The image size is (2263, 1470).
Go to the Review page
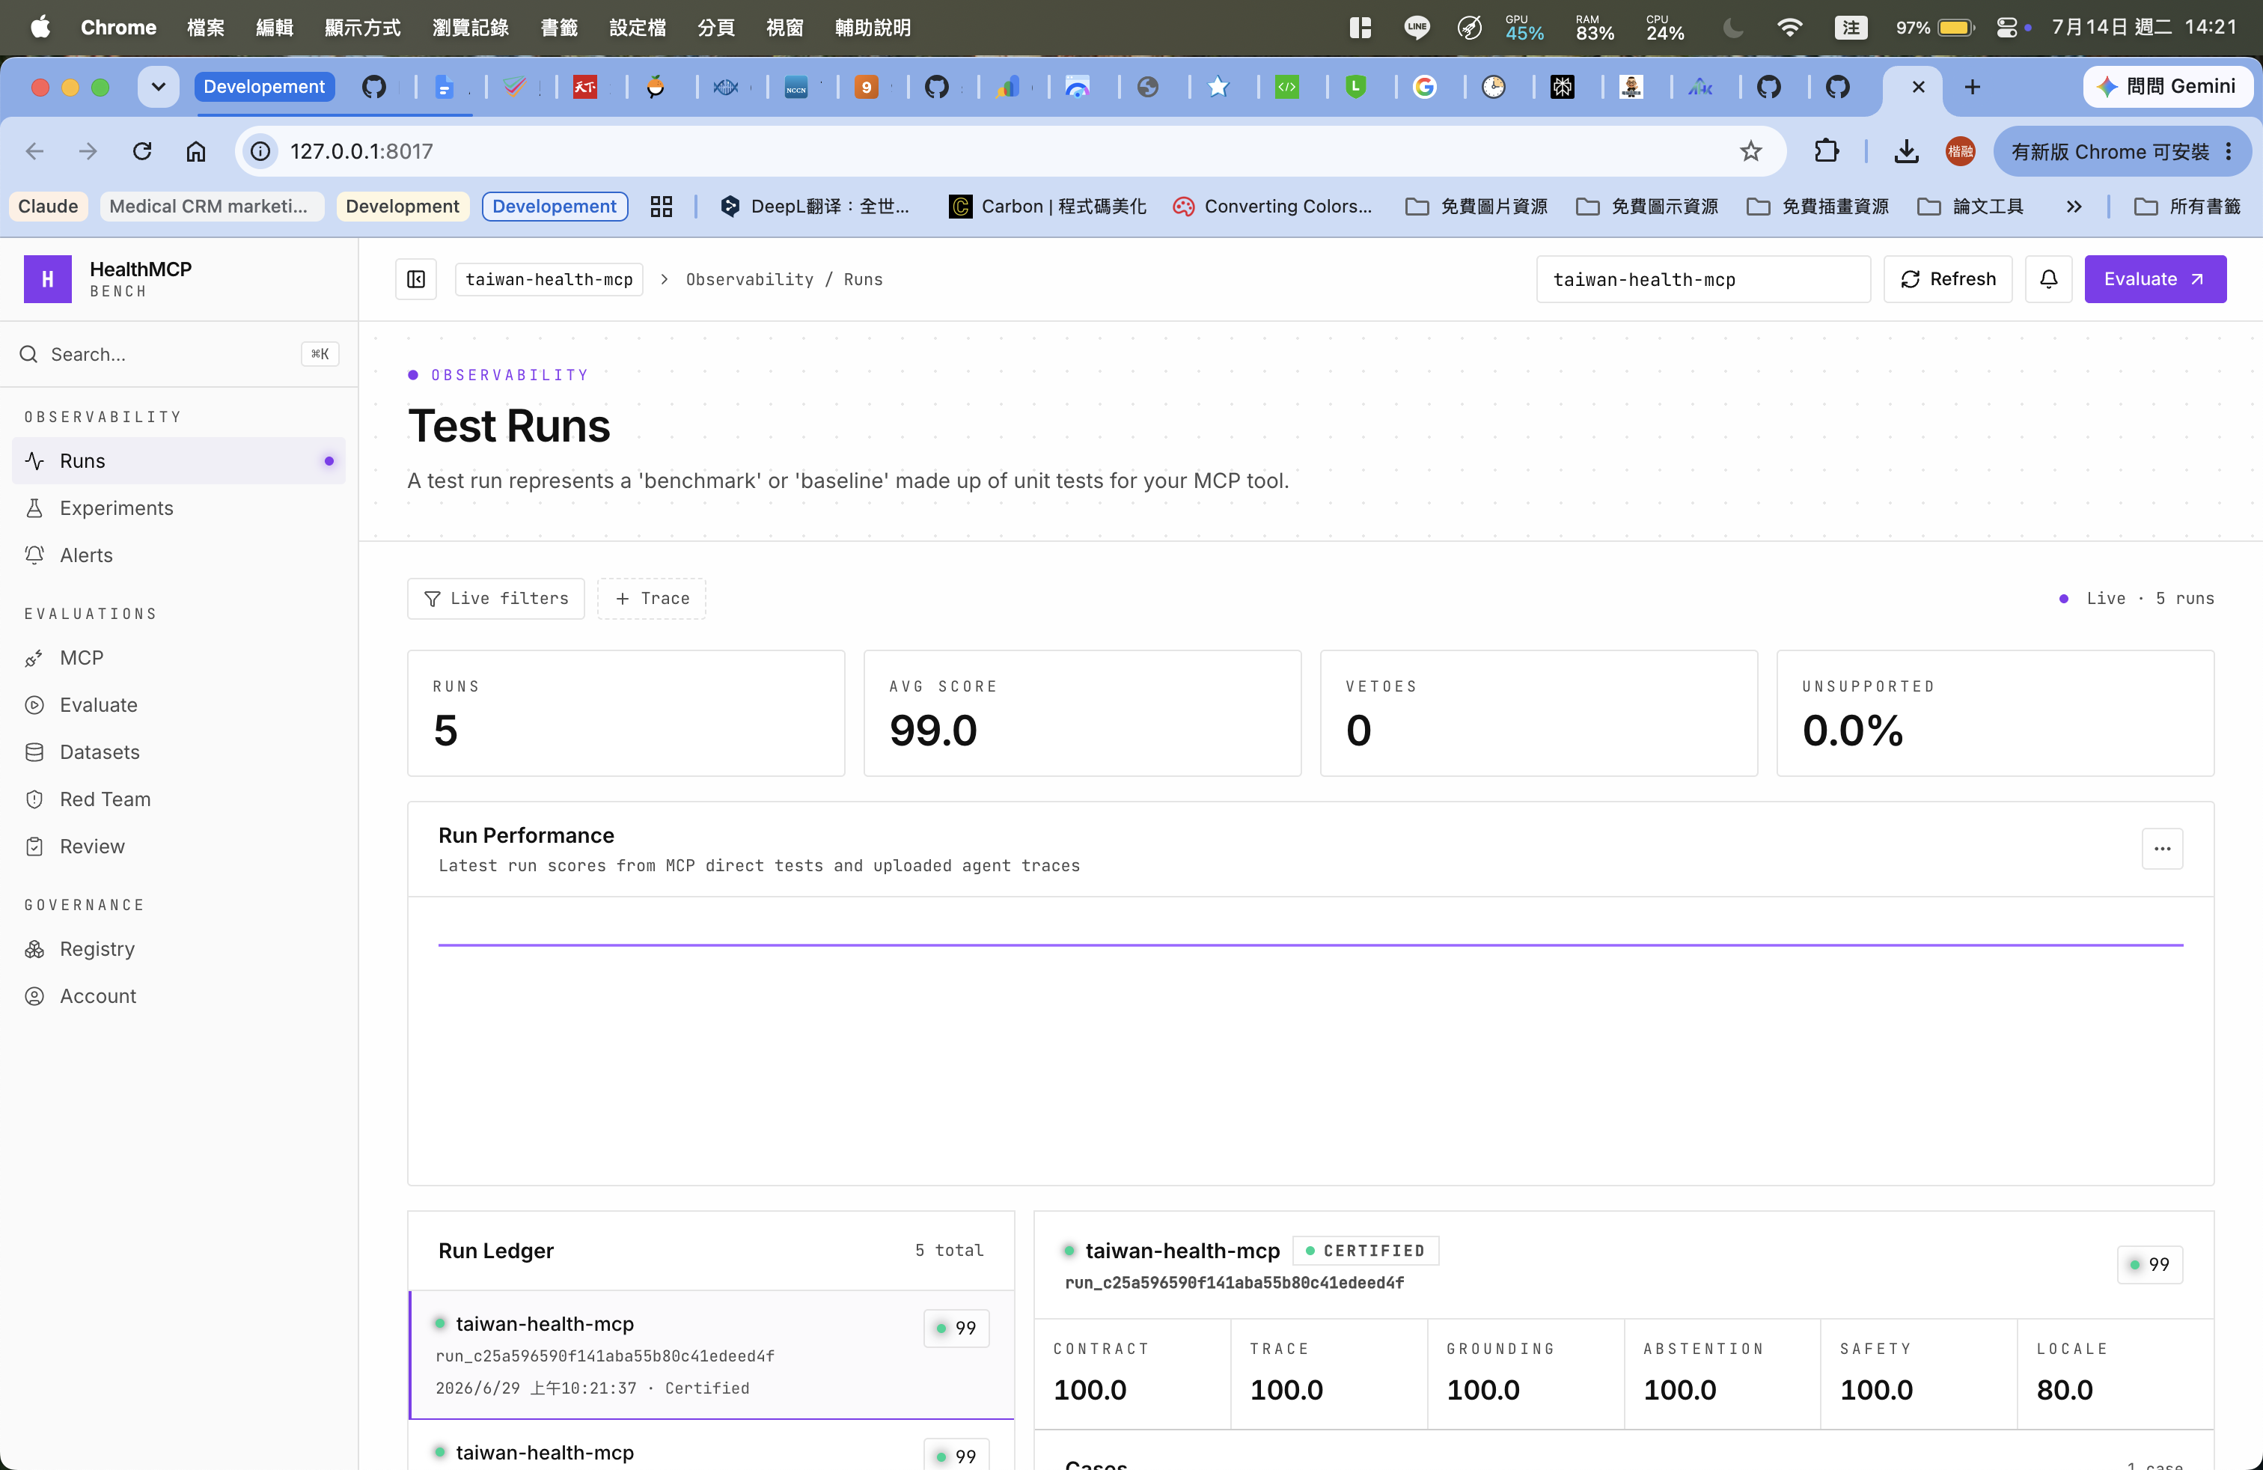pyautogui.click(x=179, y=845)
